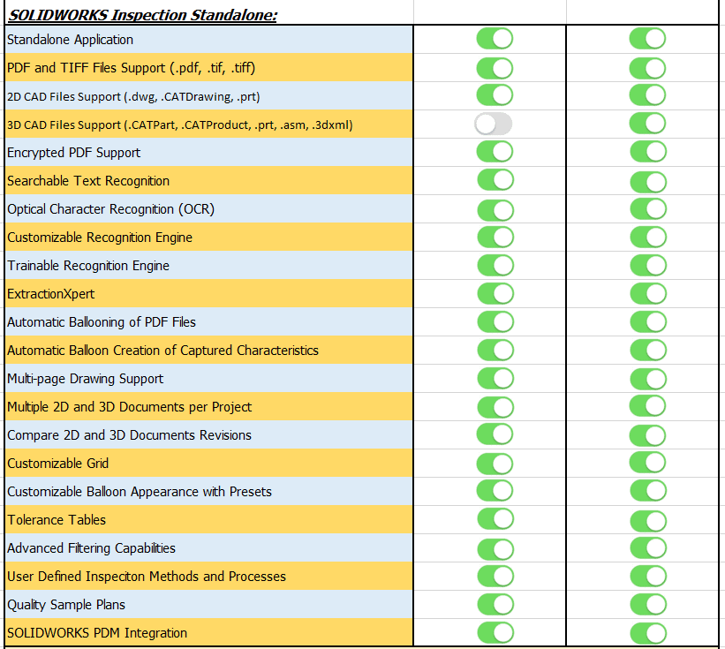Toggle first-column switch for SOLIDWORKS PDM Integration

[495, 632]
